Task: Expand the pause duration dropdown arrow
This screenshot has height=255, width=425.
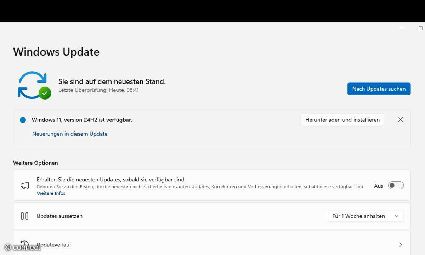Action: click(397, 216)
